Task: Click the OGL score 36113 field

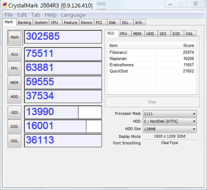Action: point(63,141)
